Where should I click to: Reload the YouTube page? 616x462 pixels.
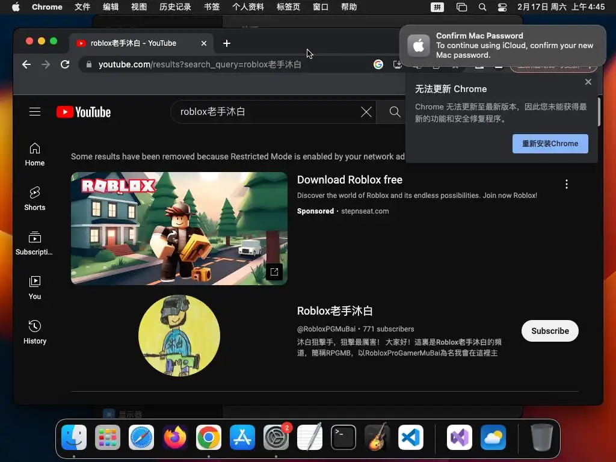point(65,64)
